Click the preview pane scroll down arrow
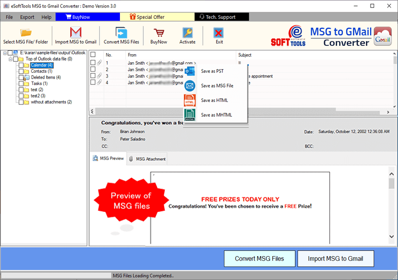The height and width of the screenshot is (280, 398). [x=392, y=236]
